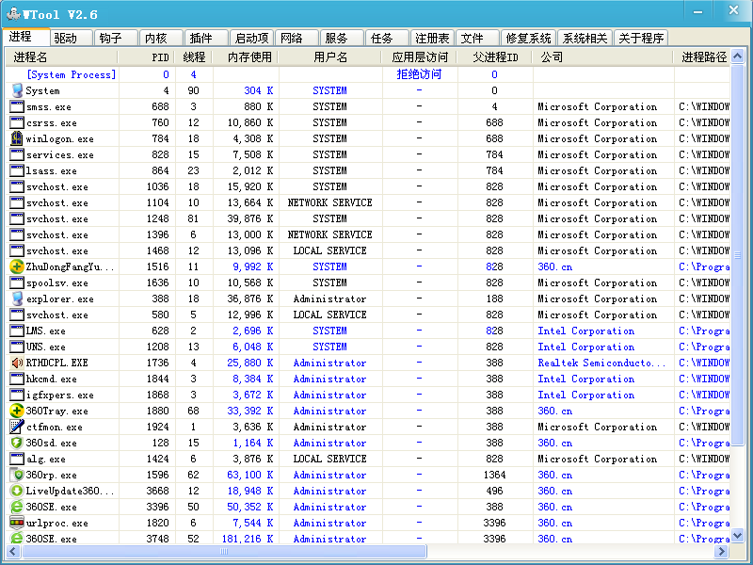Select the RTHDCPL.EXE speaker icon
The image size is (753, 565).
point(17,363)
